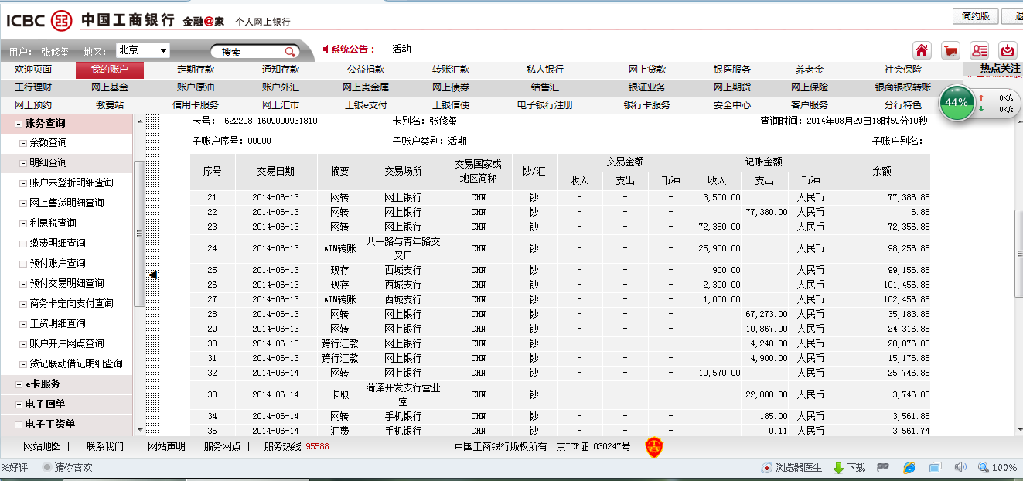
Task: Collapse the 账务查询 tree section
Action: click(19, 123)
